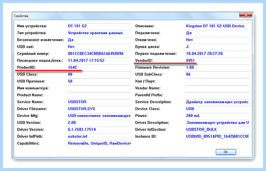Click the empty Имя компьютера field

pos(99,88)
